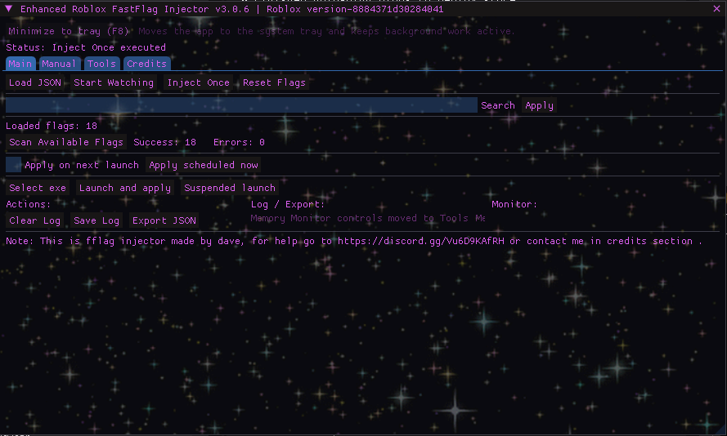Click 'Memory Monitor controls moved to Tools' text
727x436 pixels.
368,218
